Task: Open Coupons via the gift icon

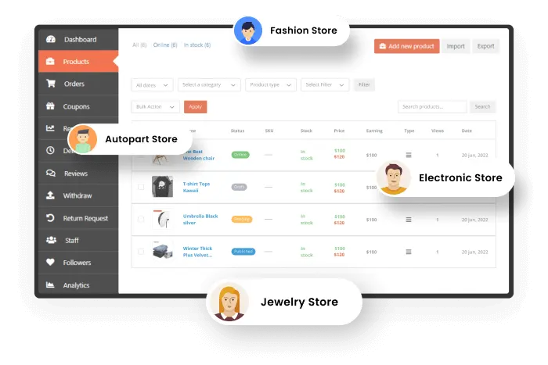Action: coord(51,106)
